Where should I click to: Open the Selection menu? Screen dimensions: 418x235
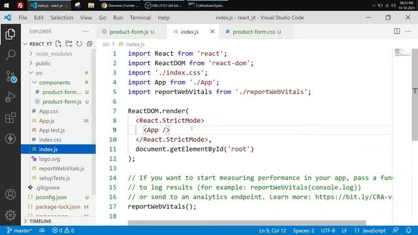point(62,18)
